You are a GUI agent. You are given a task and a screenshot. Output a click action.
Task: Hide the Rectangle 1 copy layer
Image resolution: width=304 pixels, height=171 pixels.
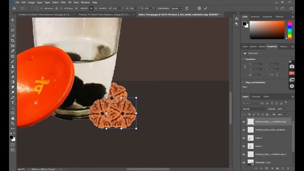244,162
